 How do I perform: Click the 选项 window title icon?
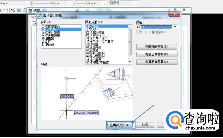tap(30, 11)
